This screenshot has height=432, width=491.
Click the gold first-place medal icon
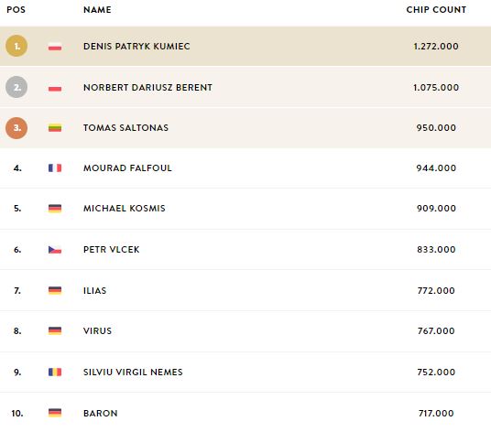pos(16,46)
